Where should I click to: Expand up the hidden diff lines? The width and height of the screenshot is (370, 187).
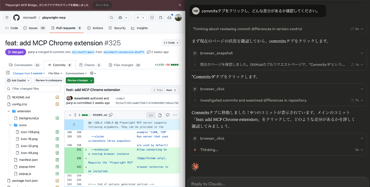point(74,125)
